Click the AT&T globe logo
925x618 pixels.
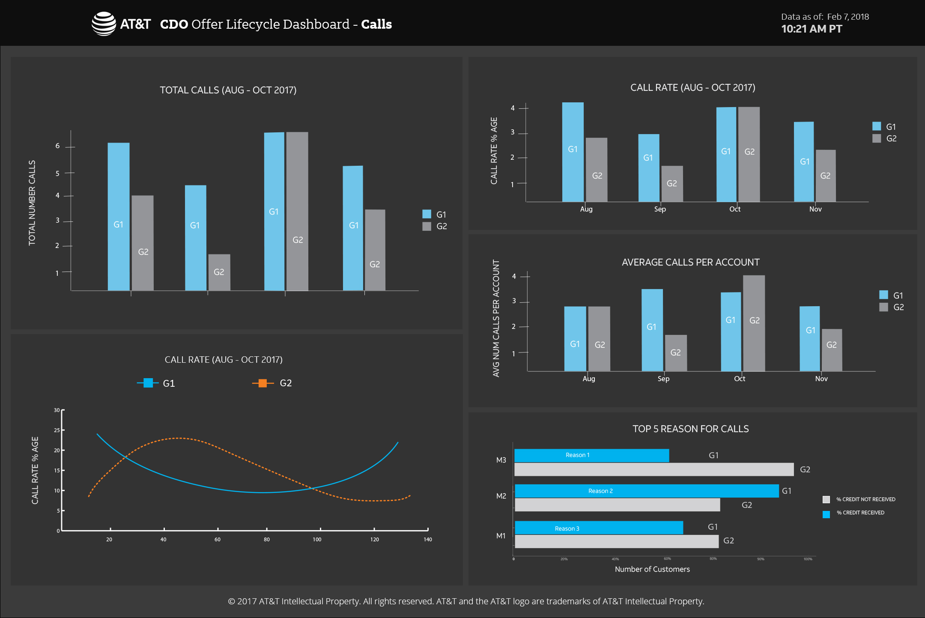point(104,24)
